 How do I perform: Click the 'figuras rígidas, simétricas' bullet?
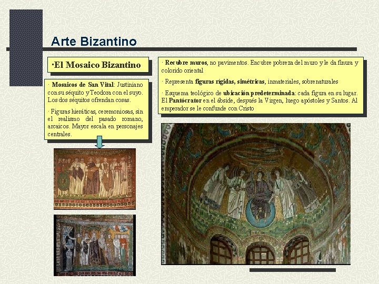(x=250, y=82)
